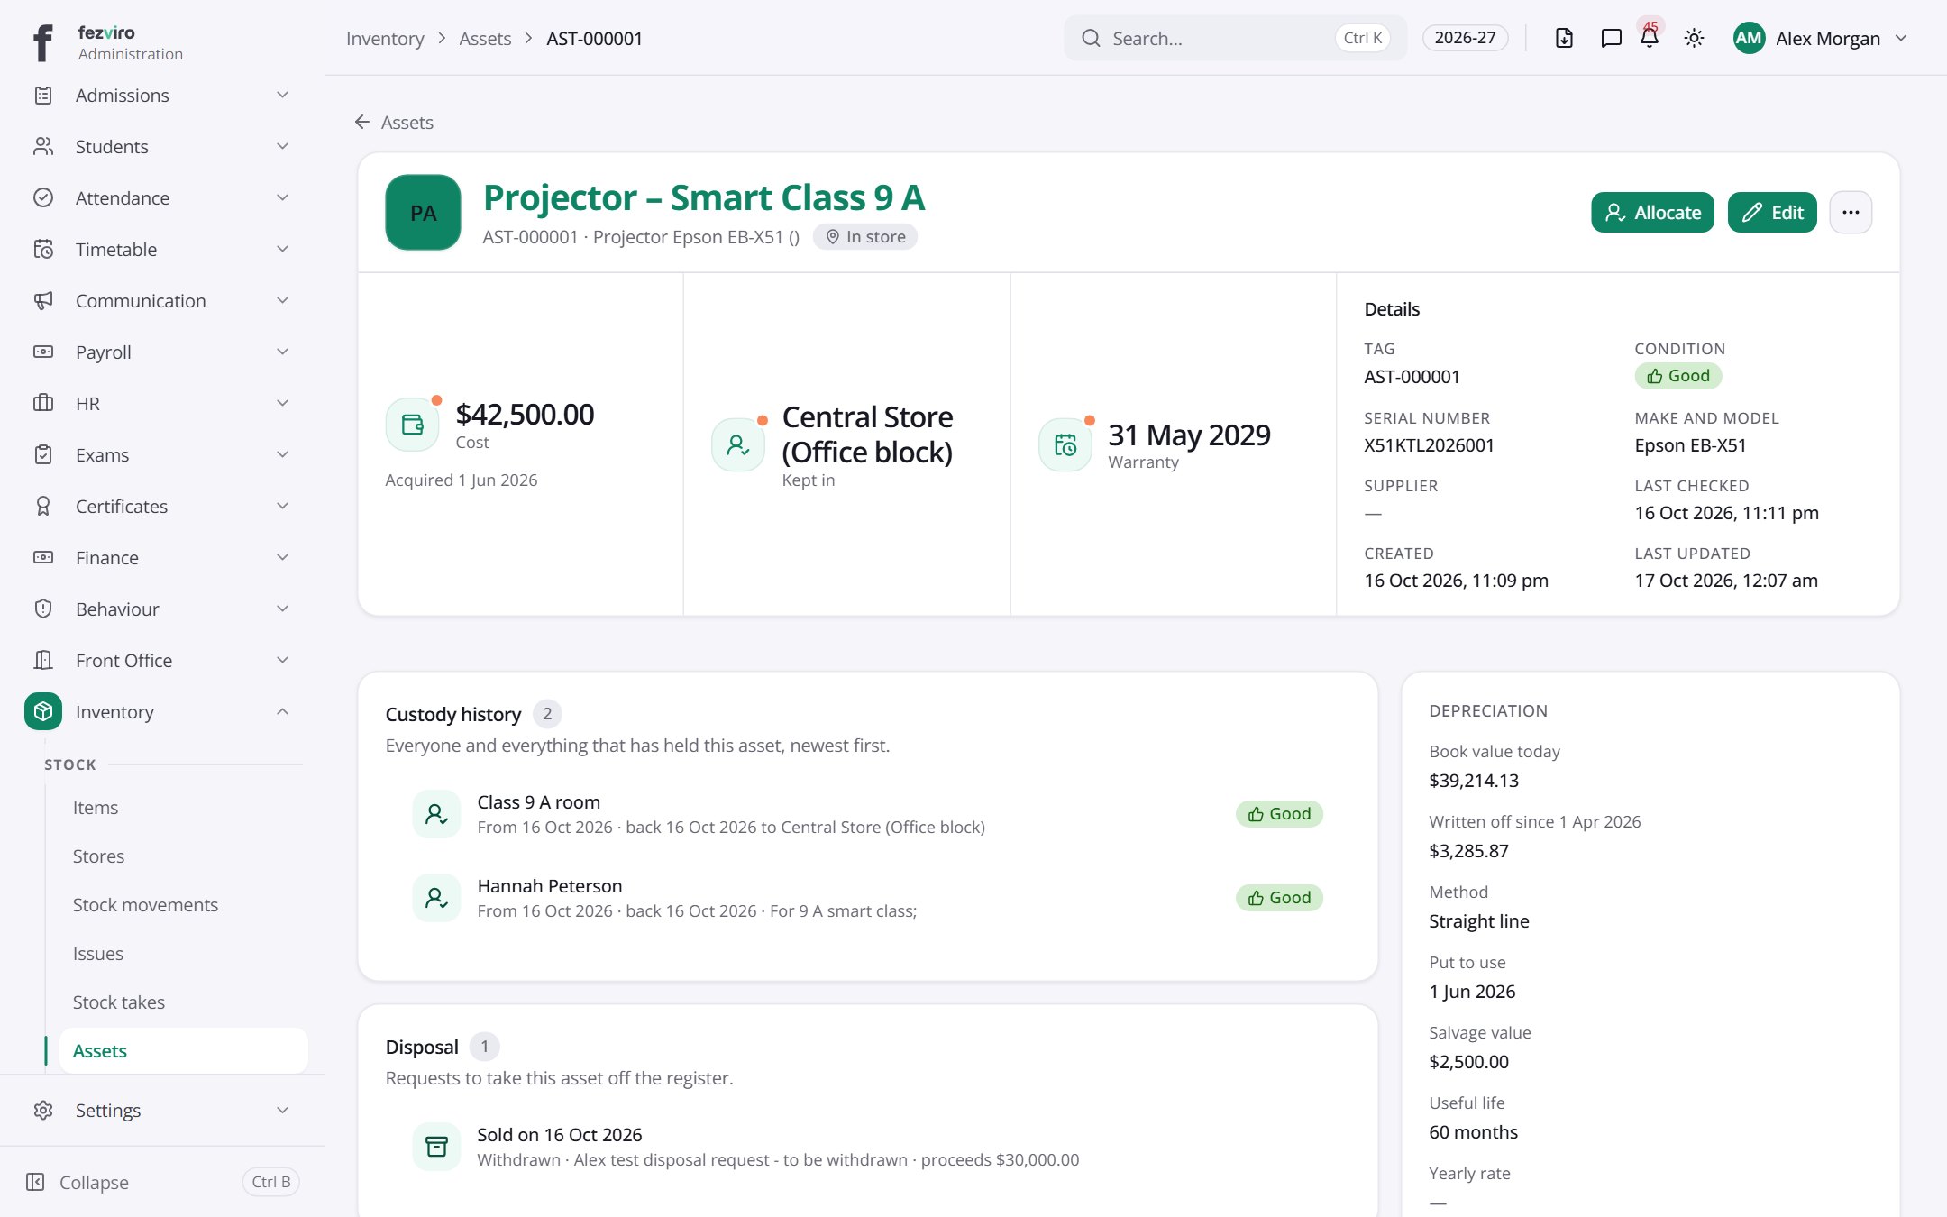Viewport: 1947px width, 1217px height.
Task: Expand the Students menu
Action: (162, 146)
